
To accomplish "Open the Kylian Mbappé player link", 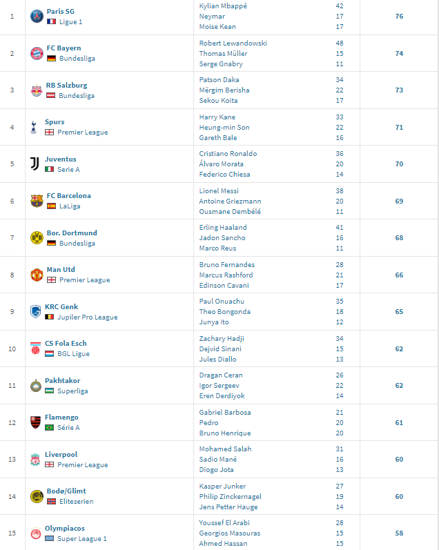I will (x=223, y=6).
